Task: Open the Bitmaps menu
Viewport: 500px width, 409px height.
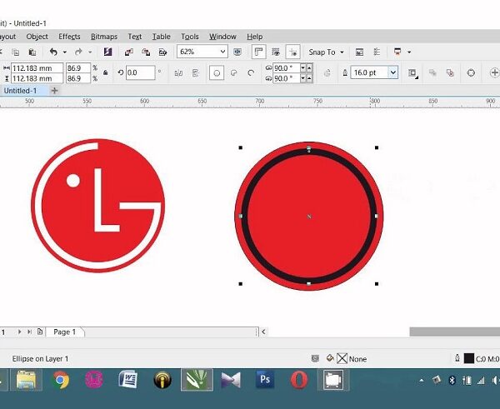Action: 104,37
